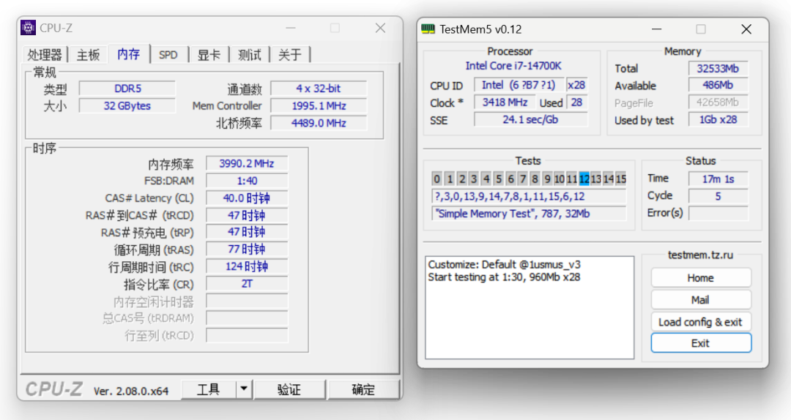Image resolution: width=791 pixels, height=420 pixels.
Task: Click test number 0 in Tests row
Action: pos(437,179)
